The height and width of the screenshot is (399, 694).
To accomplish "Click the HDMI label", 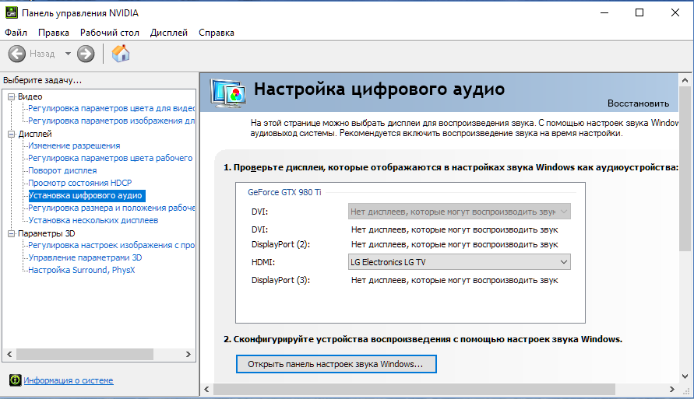I will [x=263, y=262].
